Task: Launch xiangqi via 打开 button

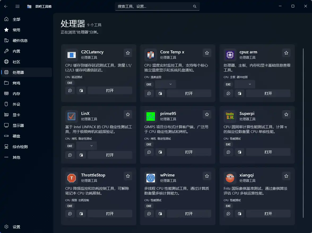Action: [268, 214]
